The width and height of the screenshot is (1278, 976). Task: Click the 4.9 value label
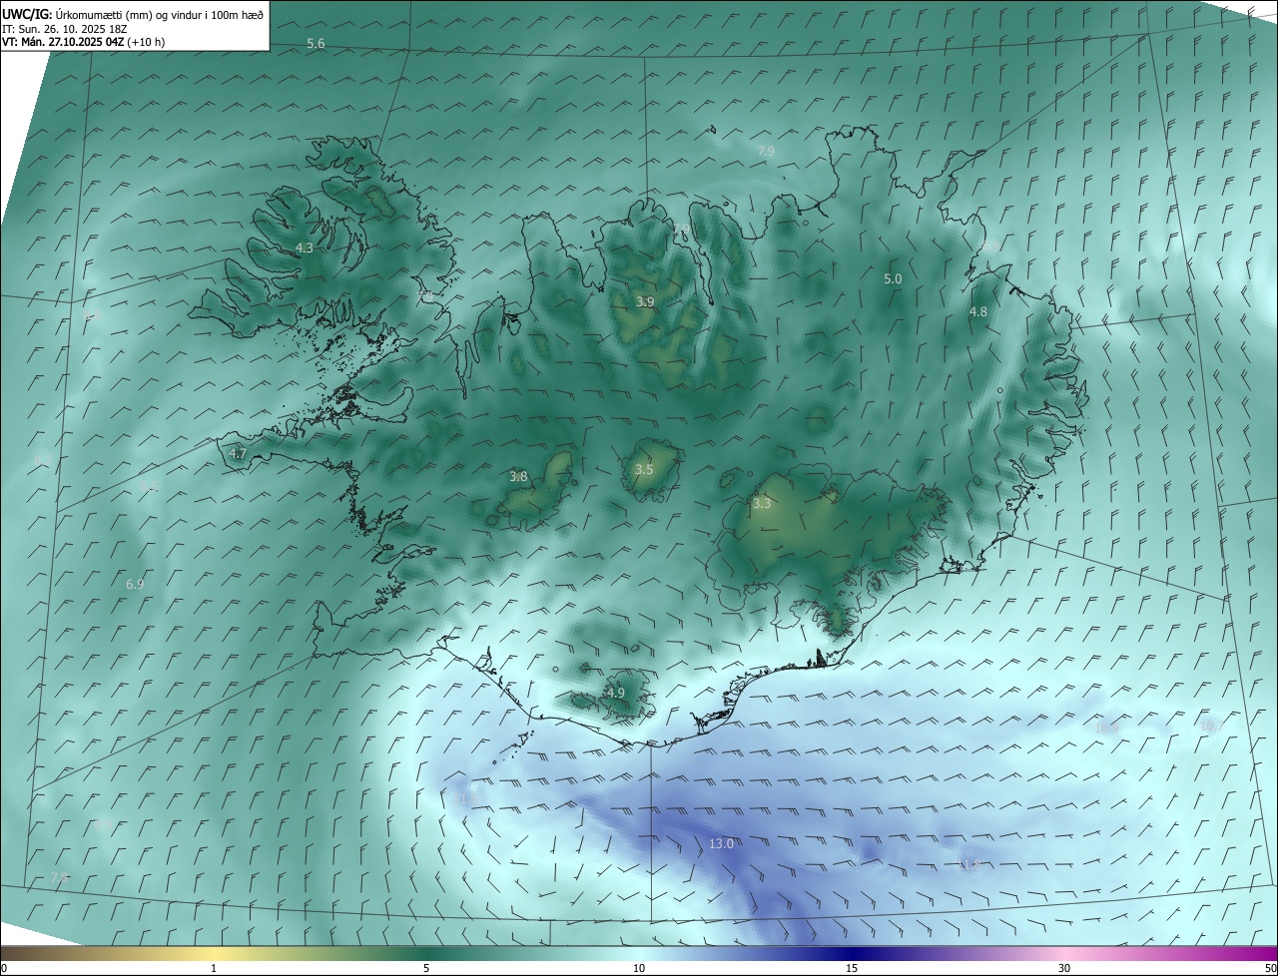pyautogui.click(x=616, y=693)
